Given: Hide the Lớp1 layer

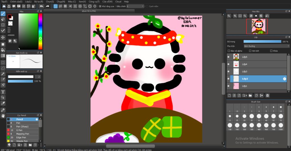Looking at the screenshot, I should pyautogui.click(x=228, y=86).
